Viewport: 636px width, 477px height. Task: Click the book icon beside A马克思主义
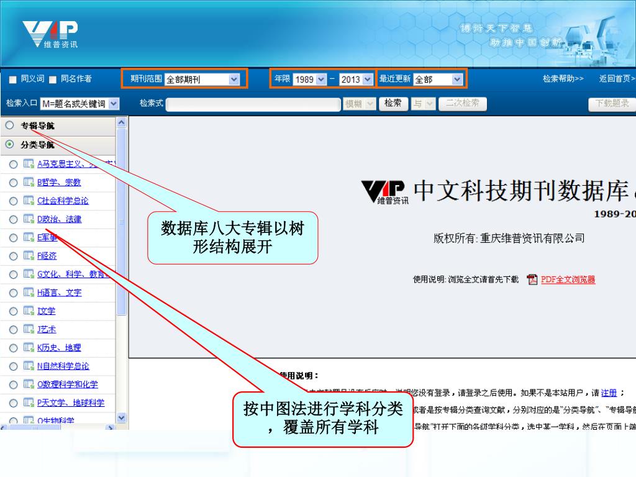(29, 164)
